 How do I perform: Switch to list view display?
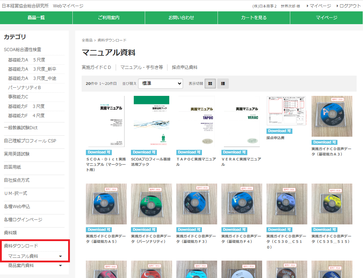coord(223,84)
